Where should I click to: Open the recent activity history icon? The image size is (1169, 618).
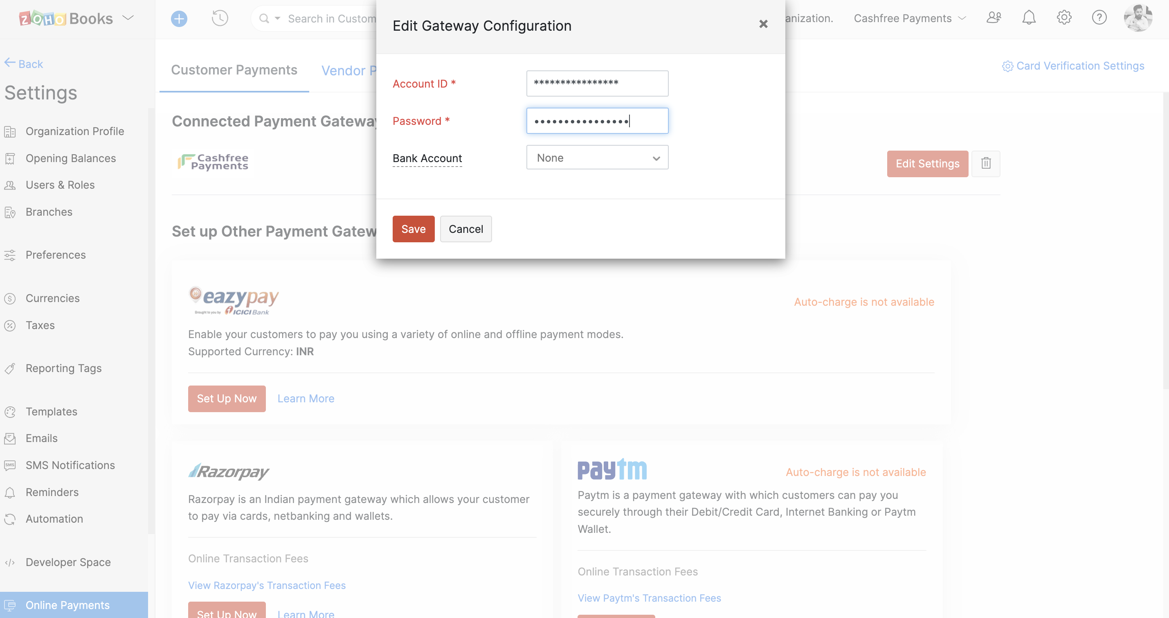point(220,18)
